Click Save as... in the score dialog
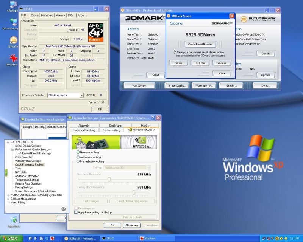Viewport: 303px width, 242px height. tap(222, 63)
